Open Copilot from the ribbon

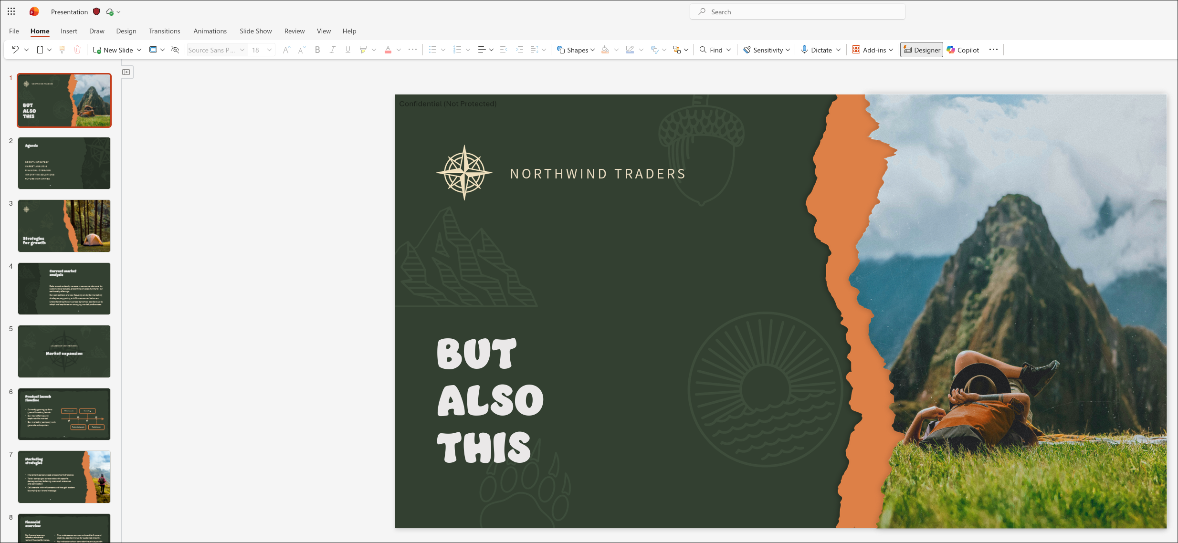[963, 50]
